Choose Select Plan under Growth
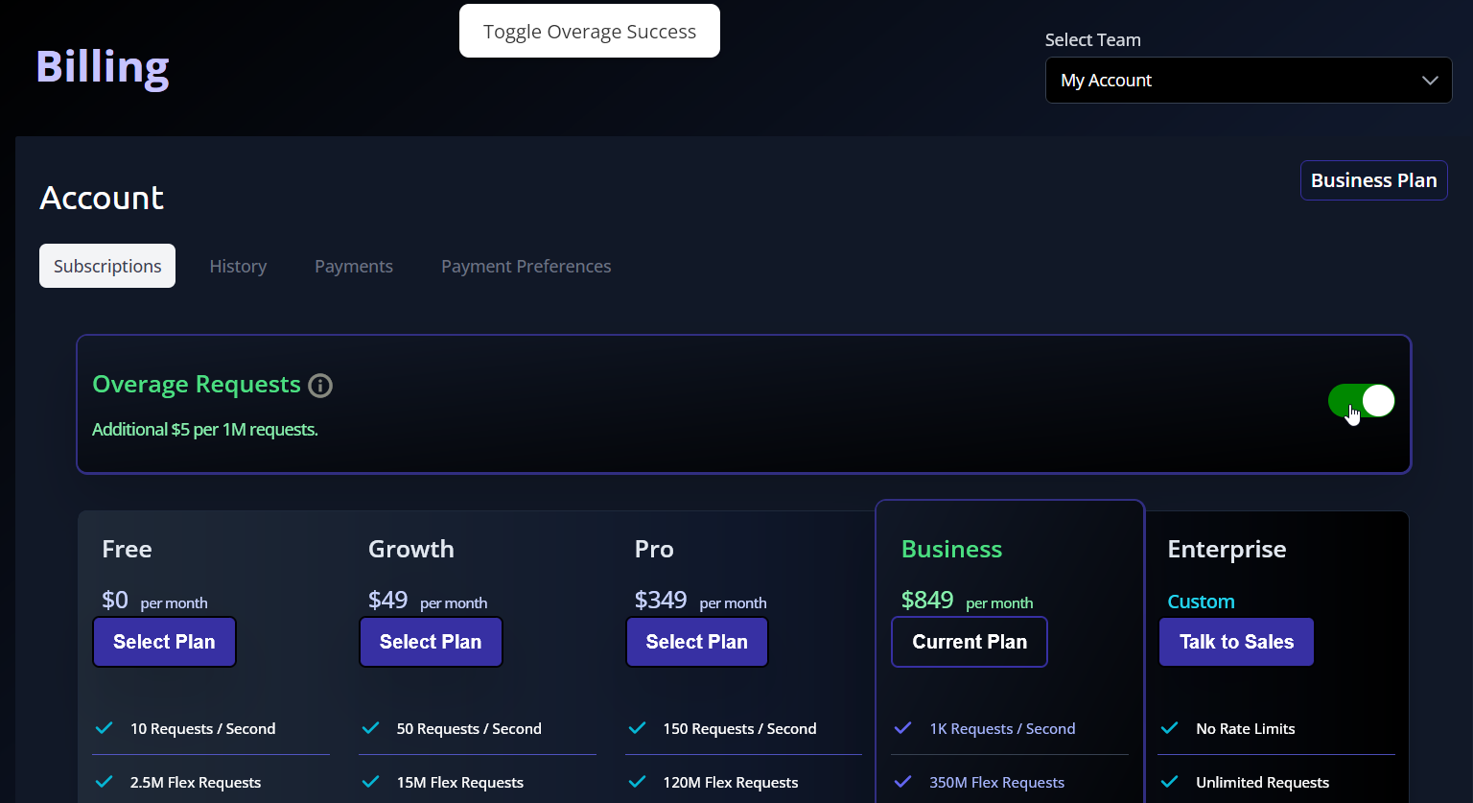Image resolution: width=1473 pixels, height=803 pixels. click(x=431, y=642)
